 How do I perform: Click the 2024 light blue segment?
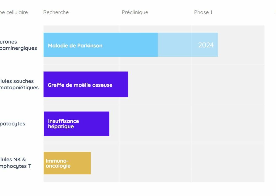(x=188, y=45)
